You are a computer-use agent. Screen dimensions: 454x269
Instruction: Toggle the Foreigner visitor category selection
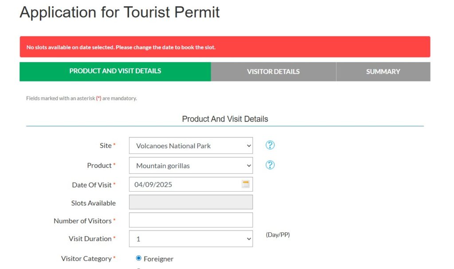(x=138, y=258)
